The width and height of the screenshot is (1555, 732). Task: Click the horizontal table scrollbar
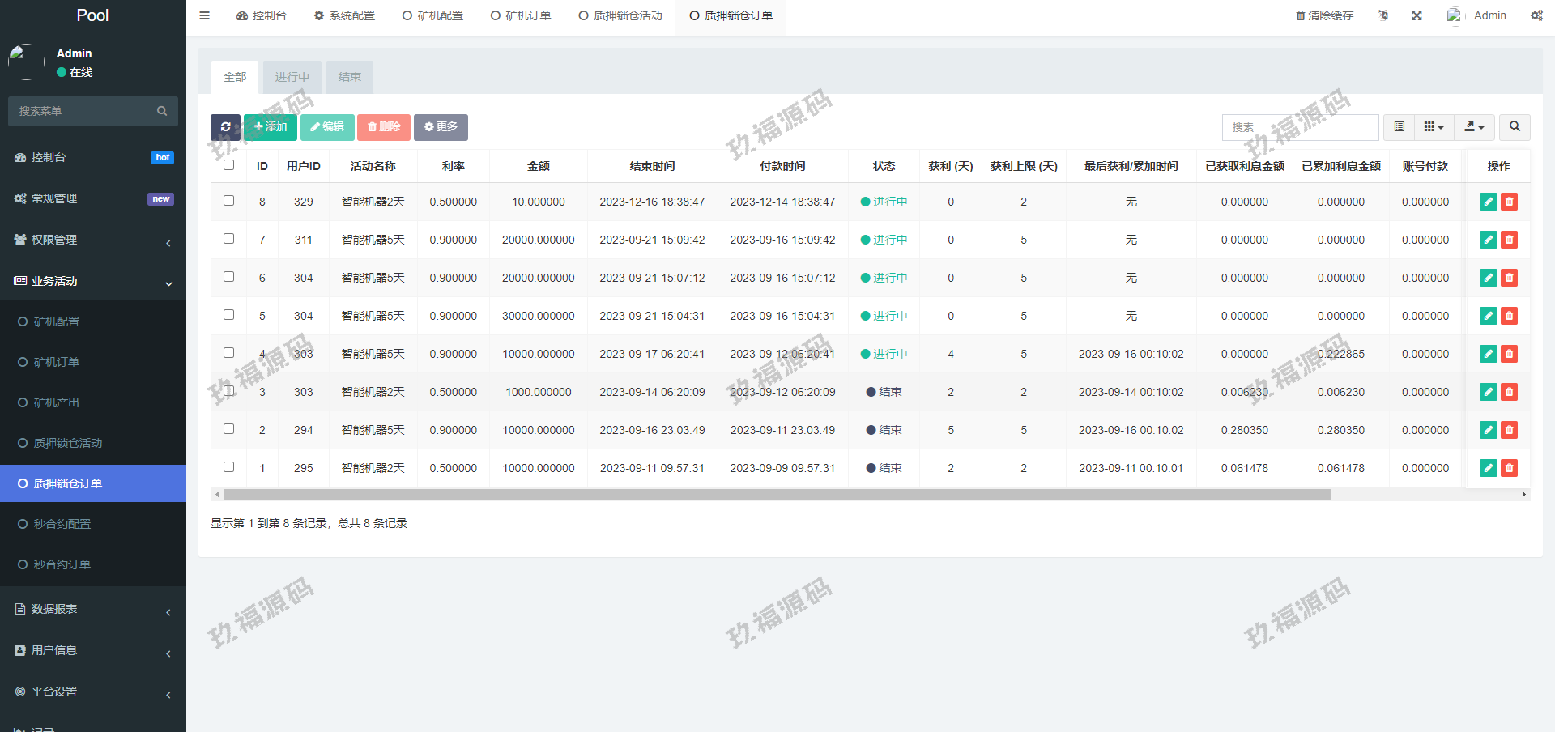coord(777,494)
